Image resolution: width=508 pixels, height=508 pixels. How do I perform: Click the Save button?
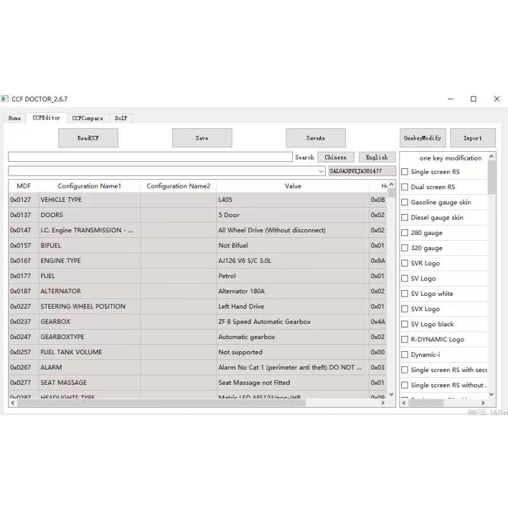[x=202, y=138]
